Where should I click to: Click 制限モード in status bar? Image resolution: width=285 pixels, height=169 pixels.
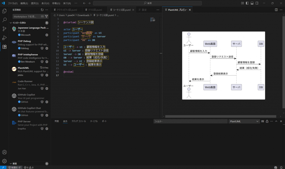(15, 168)
